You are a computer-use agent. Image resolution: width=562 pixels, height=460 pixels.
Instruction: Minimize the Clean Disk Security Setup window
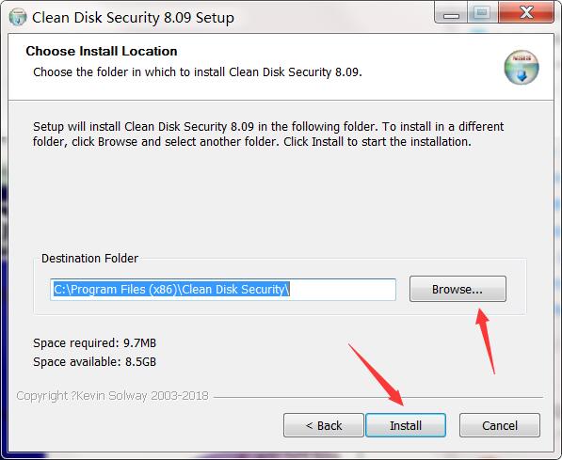click(x=451, y=13)
